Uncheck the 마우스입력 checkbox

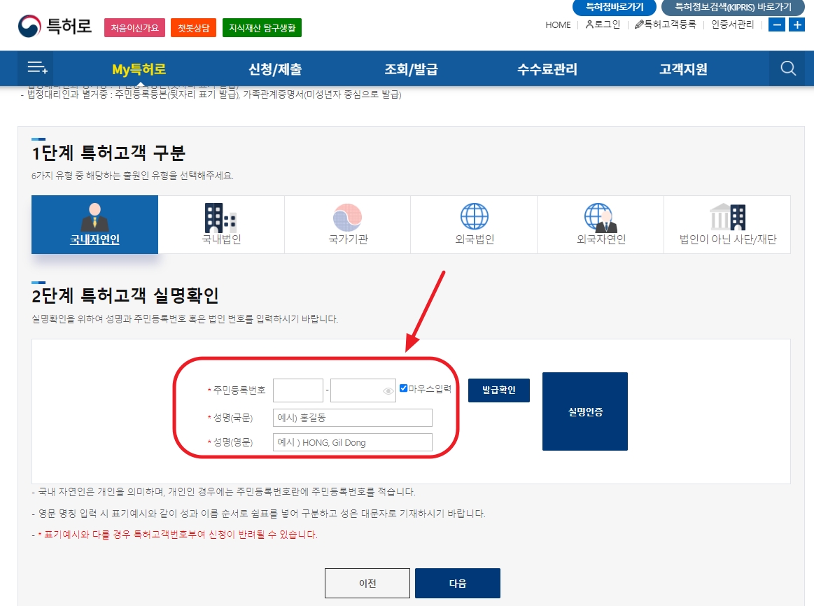402,386
